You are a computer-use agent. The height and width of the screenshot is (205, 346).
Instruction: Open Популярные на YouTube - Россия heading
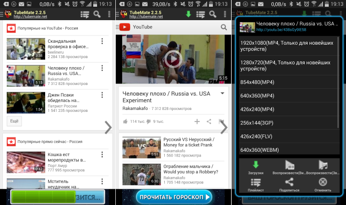pyautogui.click(x=48, y=28)
